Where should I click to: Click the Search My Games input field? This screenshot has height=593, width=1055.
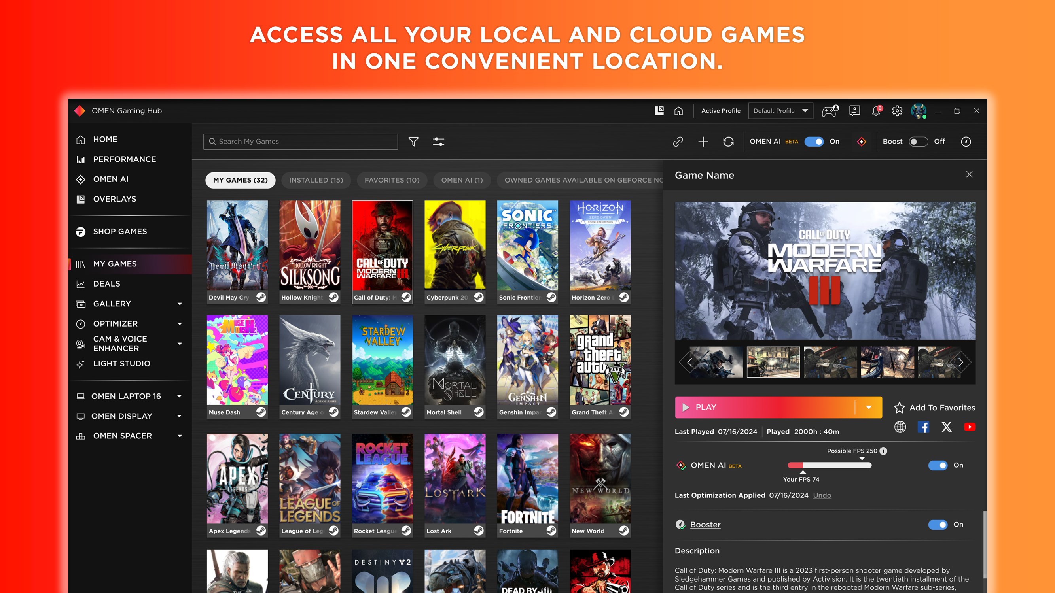click(300, 141)
